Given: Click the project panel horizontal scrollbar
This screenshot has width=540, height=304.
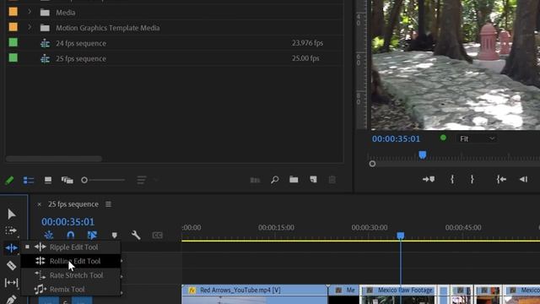Looking at the screenshot, I should 54,159.
